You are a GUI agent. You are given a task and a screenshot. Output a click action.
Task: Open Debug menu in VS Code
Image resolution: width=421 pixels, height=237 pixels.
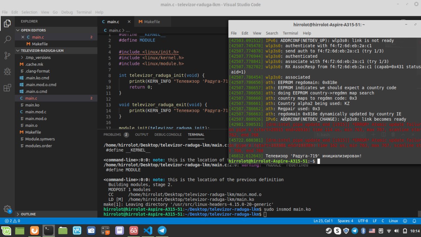coord(67,12)
